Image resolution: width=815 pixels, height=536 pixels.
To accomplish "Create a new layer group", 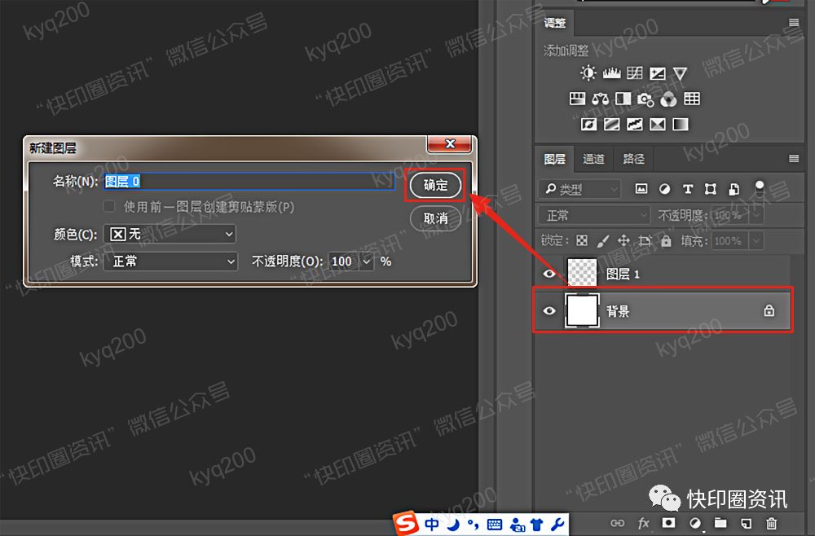I will 720,522.
